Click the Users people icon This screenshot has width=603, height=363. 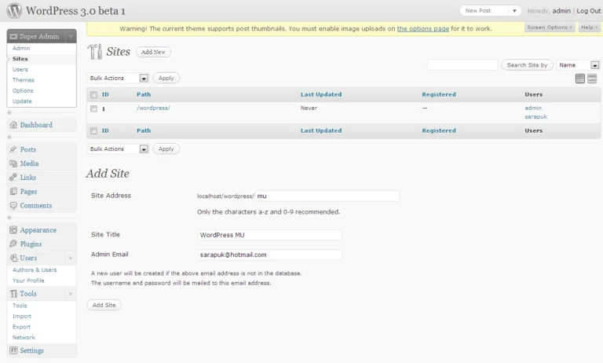13,258
